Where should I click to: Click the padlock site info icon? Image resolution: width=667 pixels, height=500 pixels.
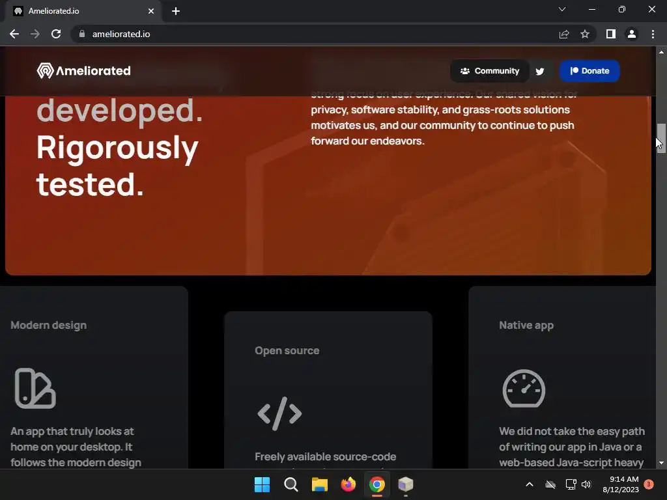82,34
